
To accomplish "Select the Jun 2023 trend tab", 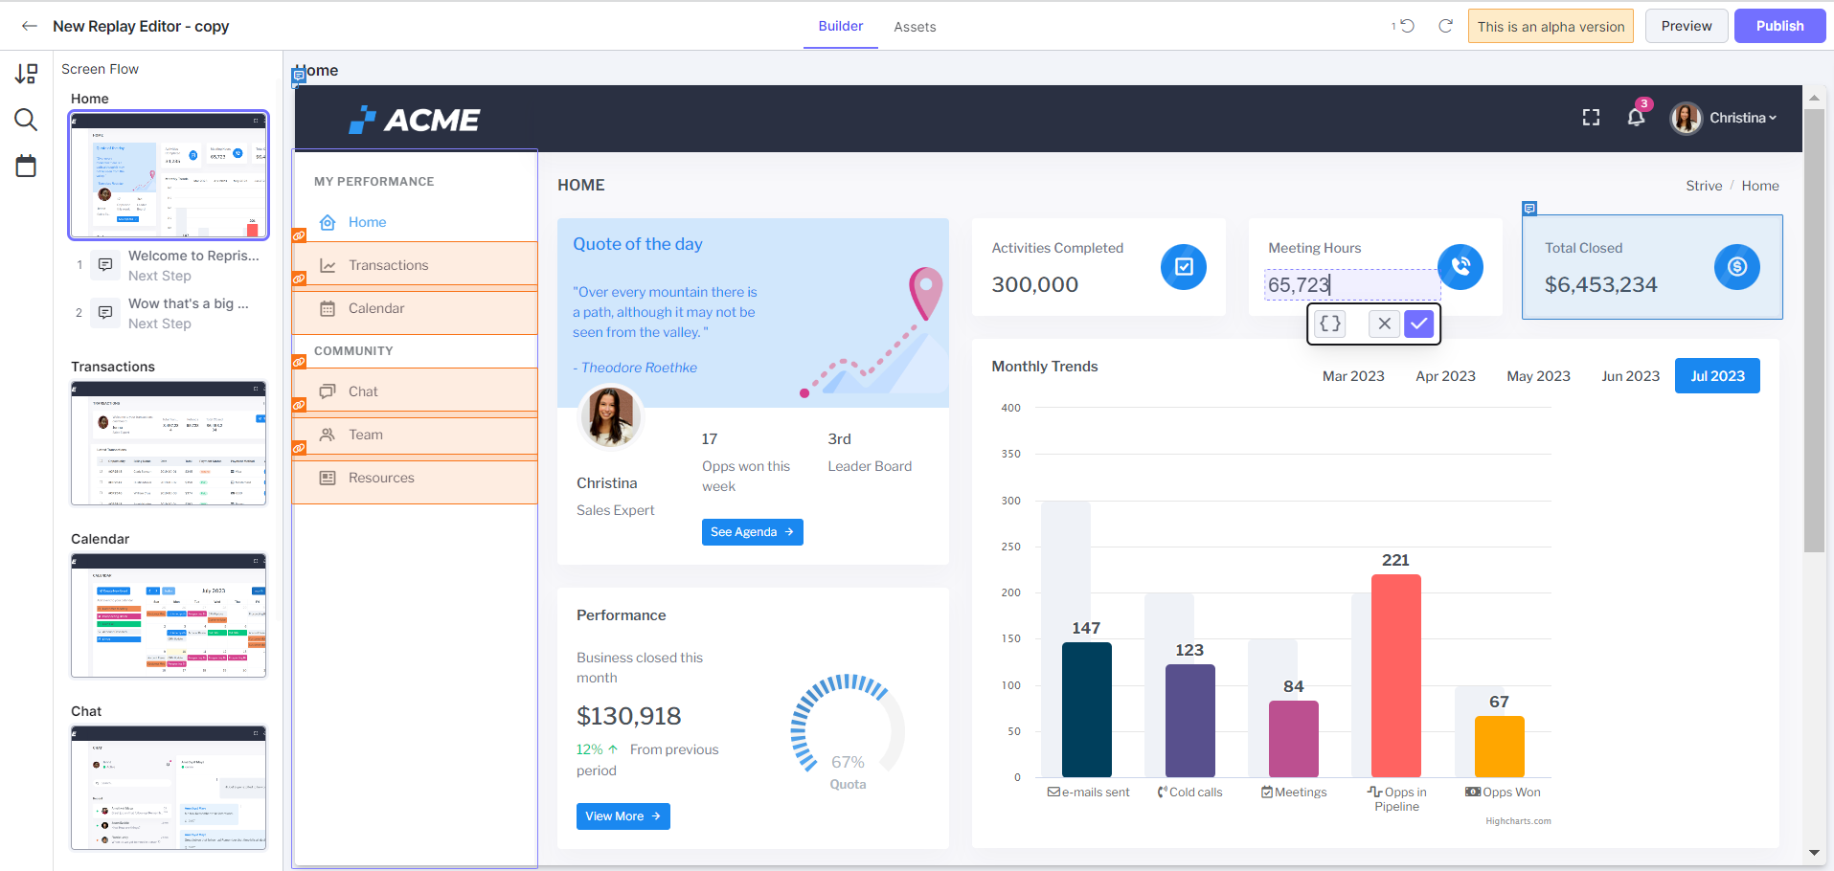I will tap(1630, 376).
